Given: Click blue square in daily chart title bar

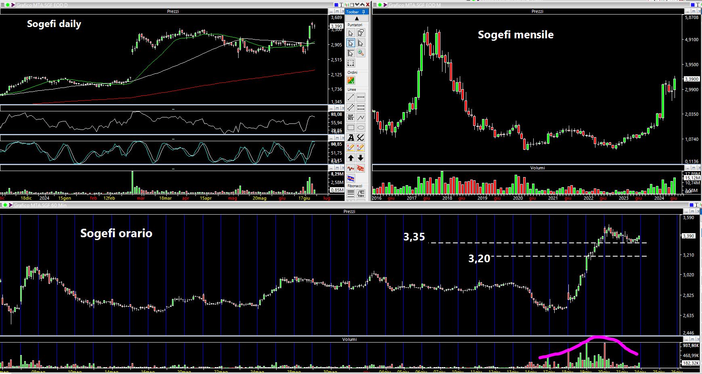Looking at the screenshot, I should click(336, 5).
